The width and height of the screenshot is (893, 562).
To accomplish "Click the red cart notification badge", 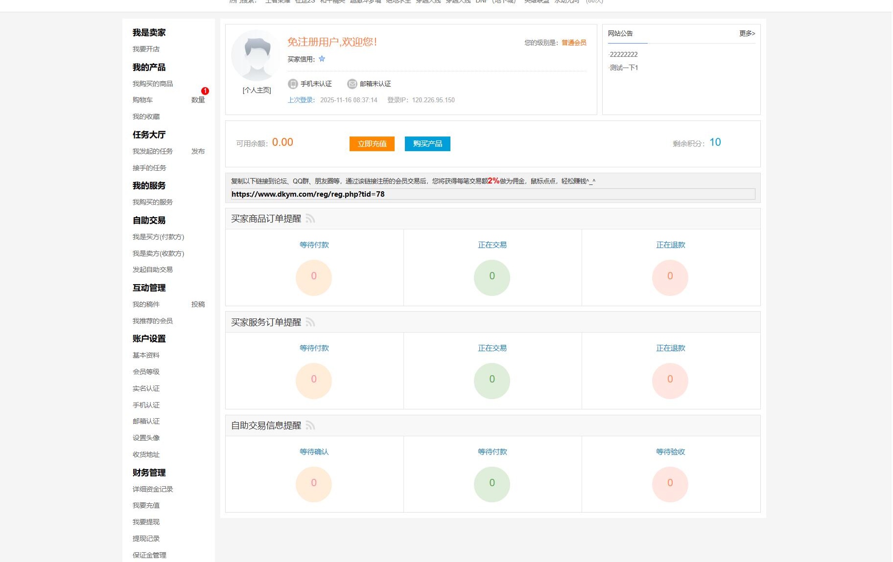I will click(205, 91).
